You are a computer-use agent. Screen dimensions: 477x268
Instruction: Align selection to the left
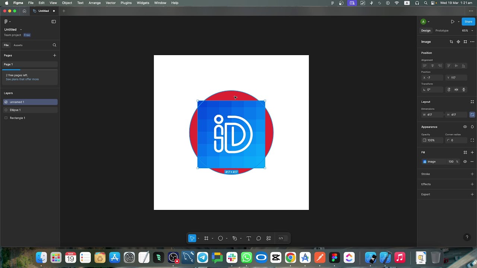[424, 66]
